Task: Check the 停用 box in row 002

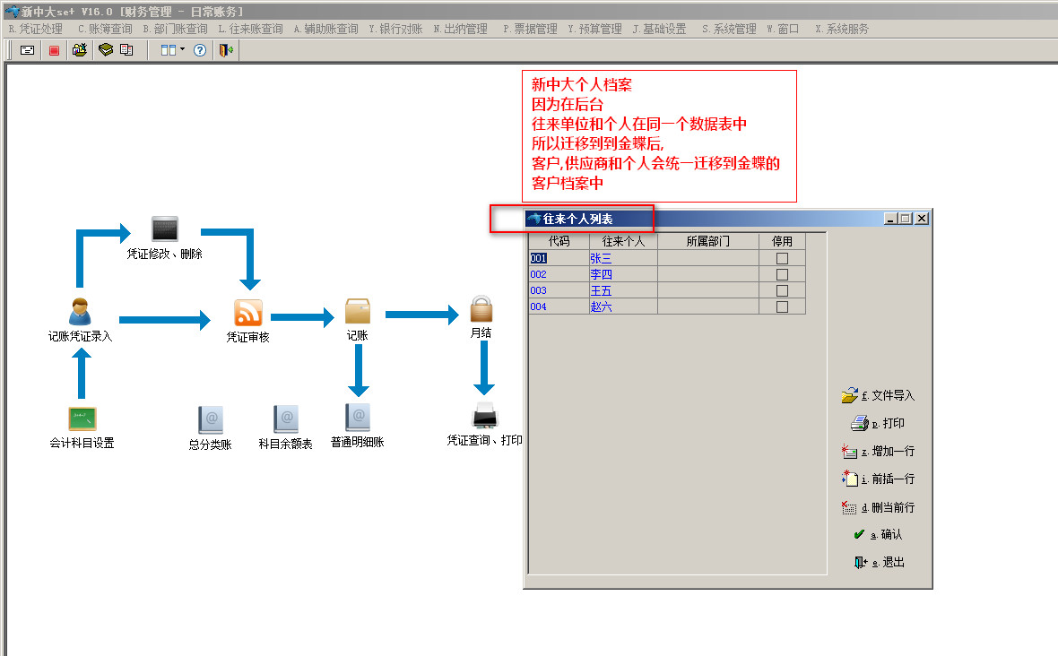Action: (x=782, y=274)
